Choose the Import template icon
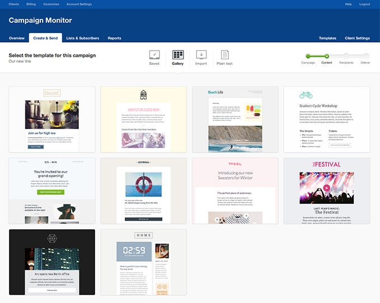Screen dimensions: 380x303 click(201, 55)
